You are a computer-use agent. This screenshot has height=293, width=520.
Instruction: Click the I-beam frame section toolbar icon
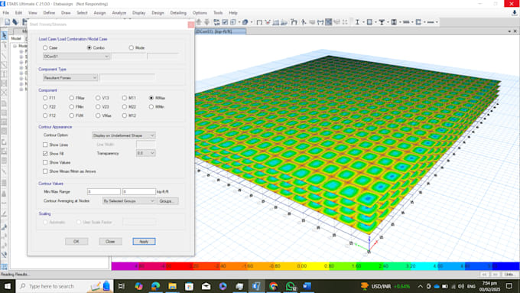(x=357, y=22)
